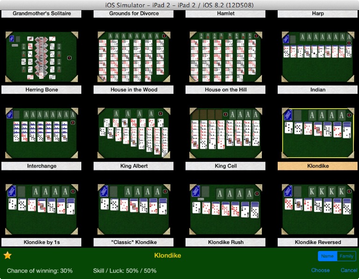The width and height of the screenshot is (359, 279).
Task: Choose the selected Klondike game
Action: (320, 270)
